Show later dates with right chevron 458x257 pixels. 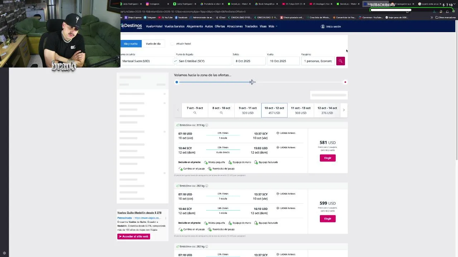pos(344,110)
